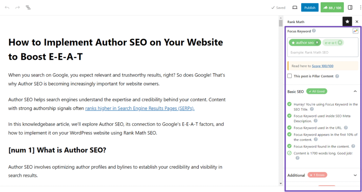Click the Focus Keyword input field
The height and width of the screenshot is (192, 362).
[x=322, y=52]
